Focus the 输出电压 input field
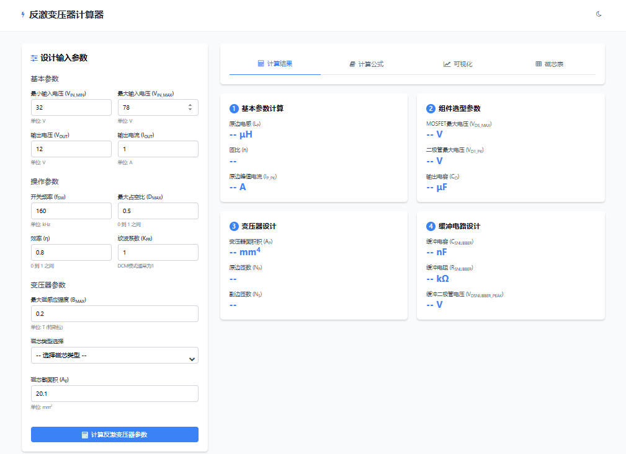Image resolution: width=626 pixels, height=454 pixels. [x=71, y=149]
